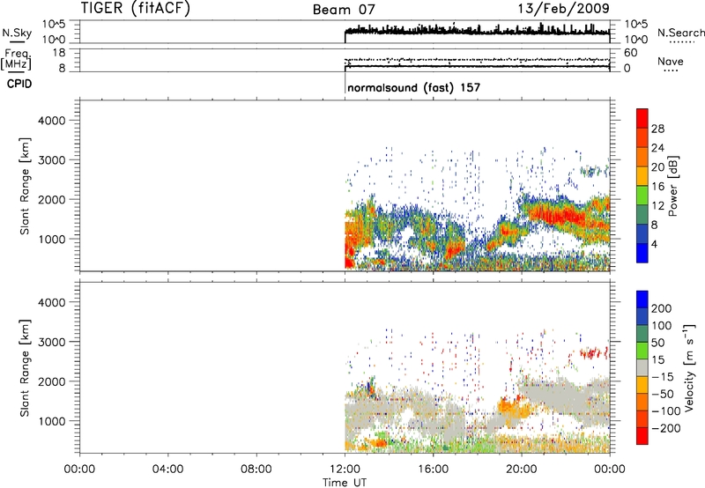Click the "12:00" time tick label
Image resolution: width=705 pixels, height=488 pixels.
click(x=345, y=470)
